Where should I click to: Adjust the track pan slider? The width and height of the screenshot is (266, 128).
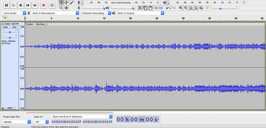(10, 38)
